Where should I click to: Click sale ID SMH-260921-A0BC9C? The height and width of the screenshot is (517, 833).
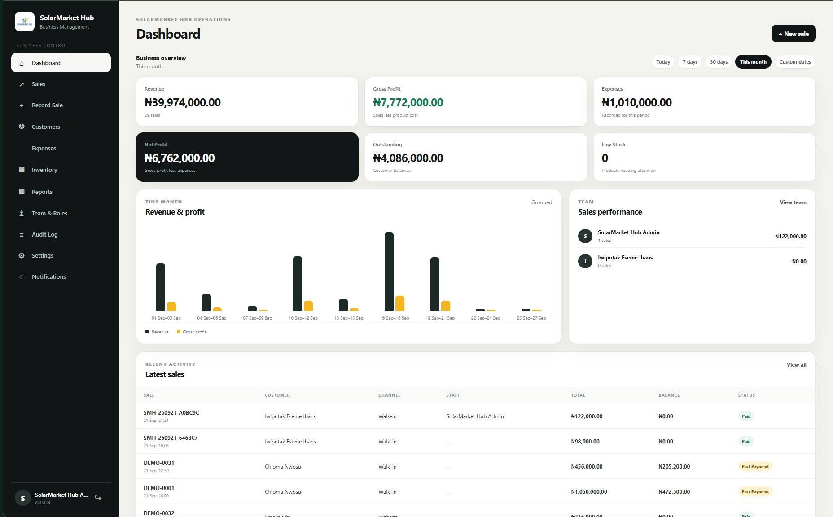171,412
